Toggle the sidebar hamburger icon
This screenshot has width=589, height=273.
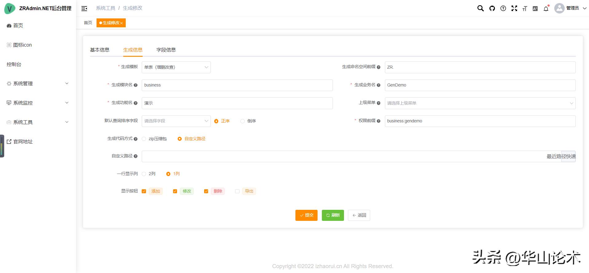tap(84, 9)
